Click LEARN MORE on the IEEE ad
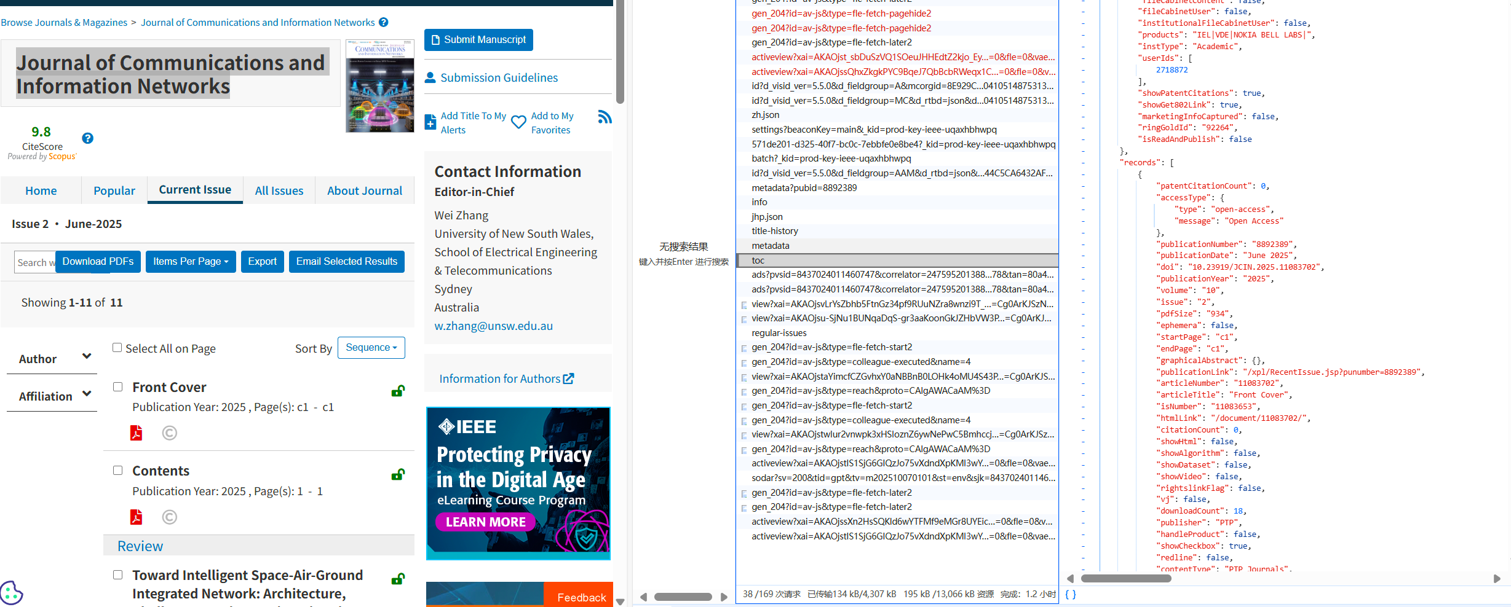The width and height of the screenshot is (1511, 607). point(485,522)
